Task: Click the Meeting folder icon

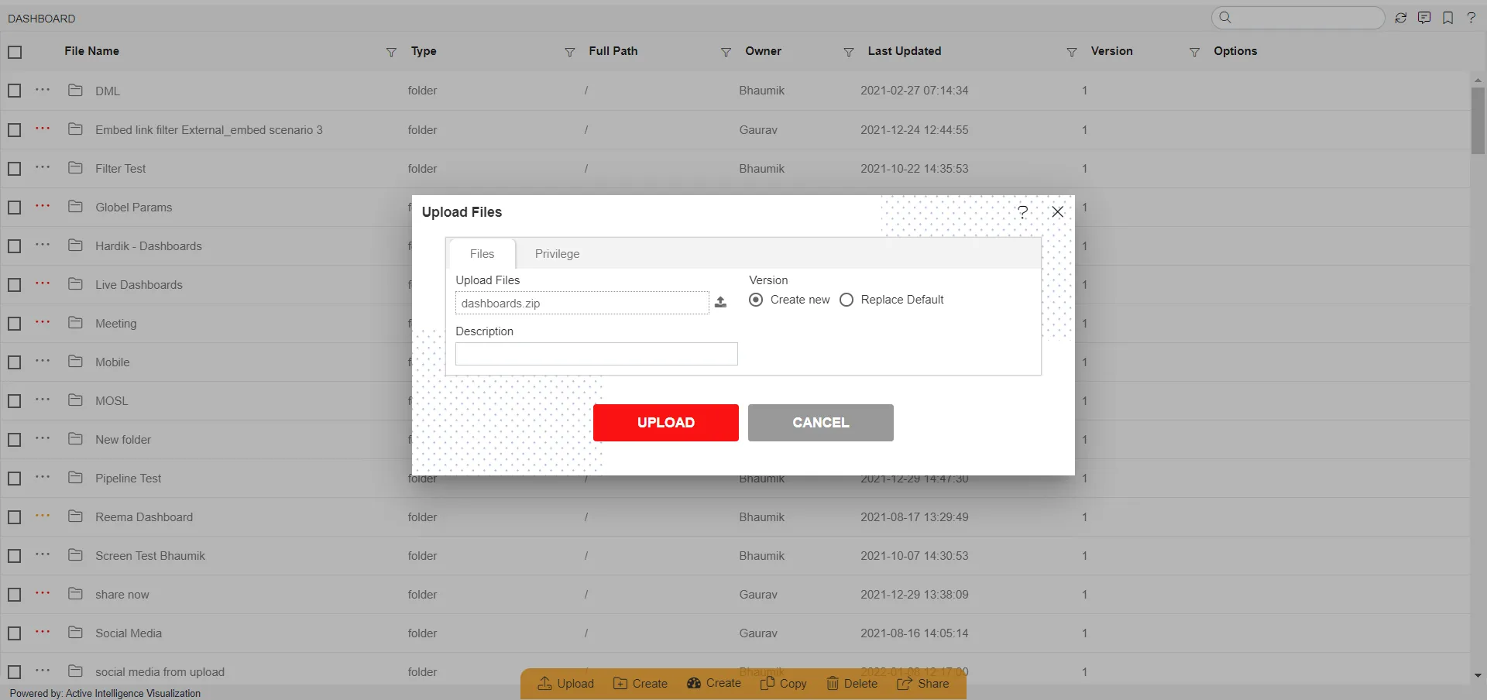Action: pyautogui.click(x=75, y=322)
